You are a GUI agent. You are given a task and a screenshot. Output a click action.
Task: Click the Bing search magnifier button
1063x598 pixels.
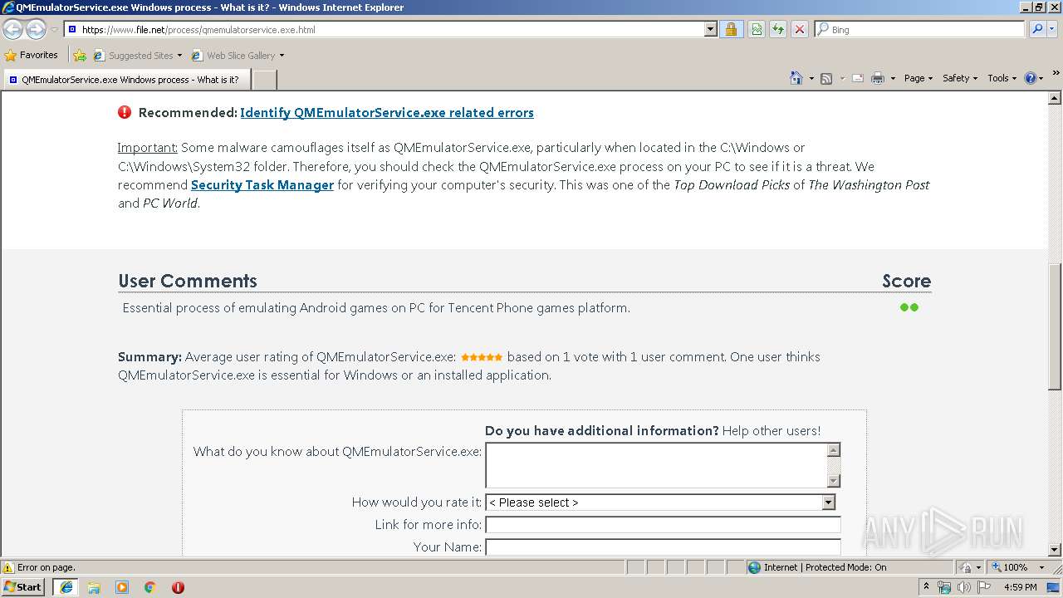(1037, 29)
